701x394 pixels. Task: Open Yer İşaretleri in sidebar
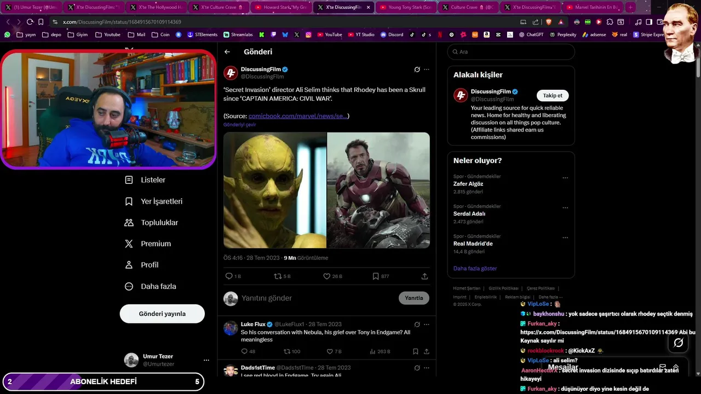[154, 201]
